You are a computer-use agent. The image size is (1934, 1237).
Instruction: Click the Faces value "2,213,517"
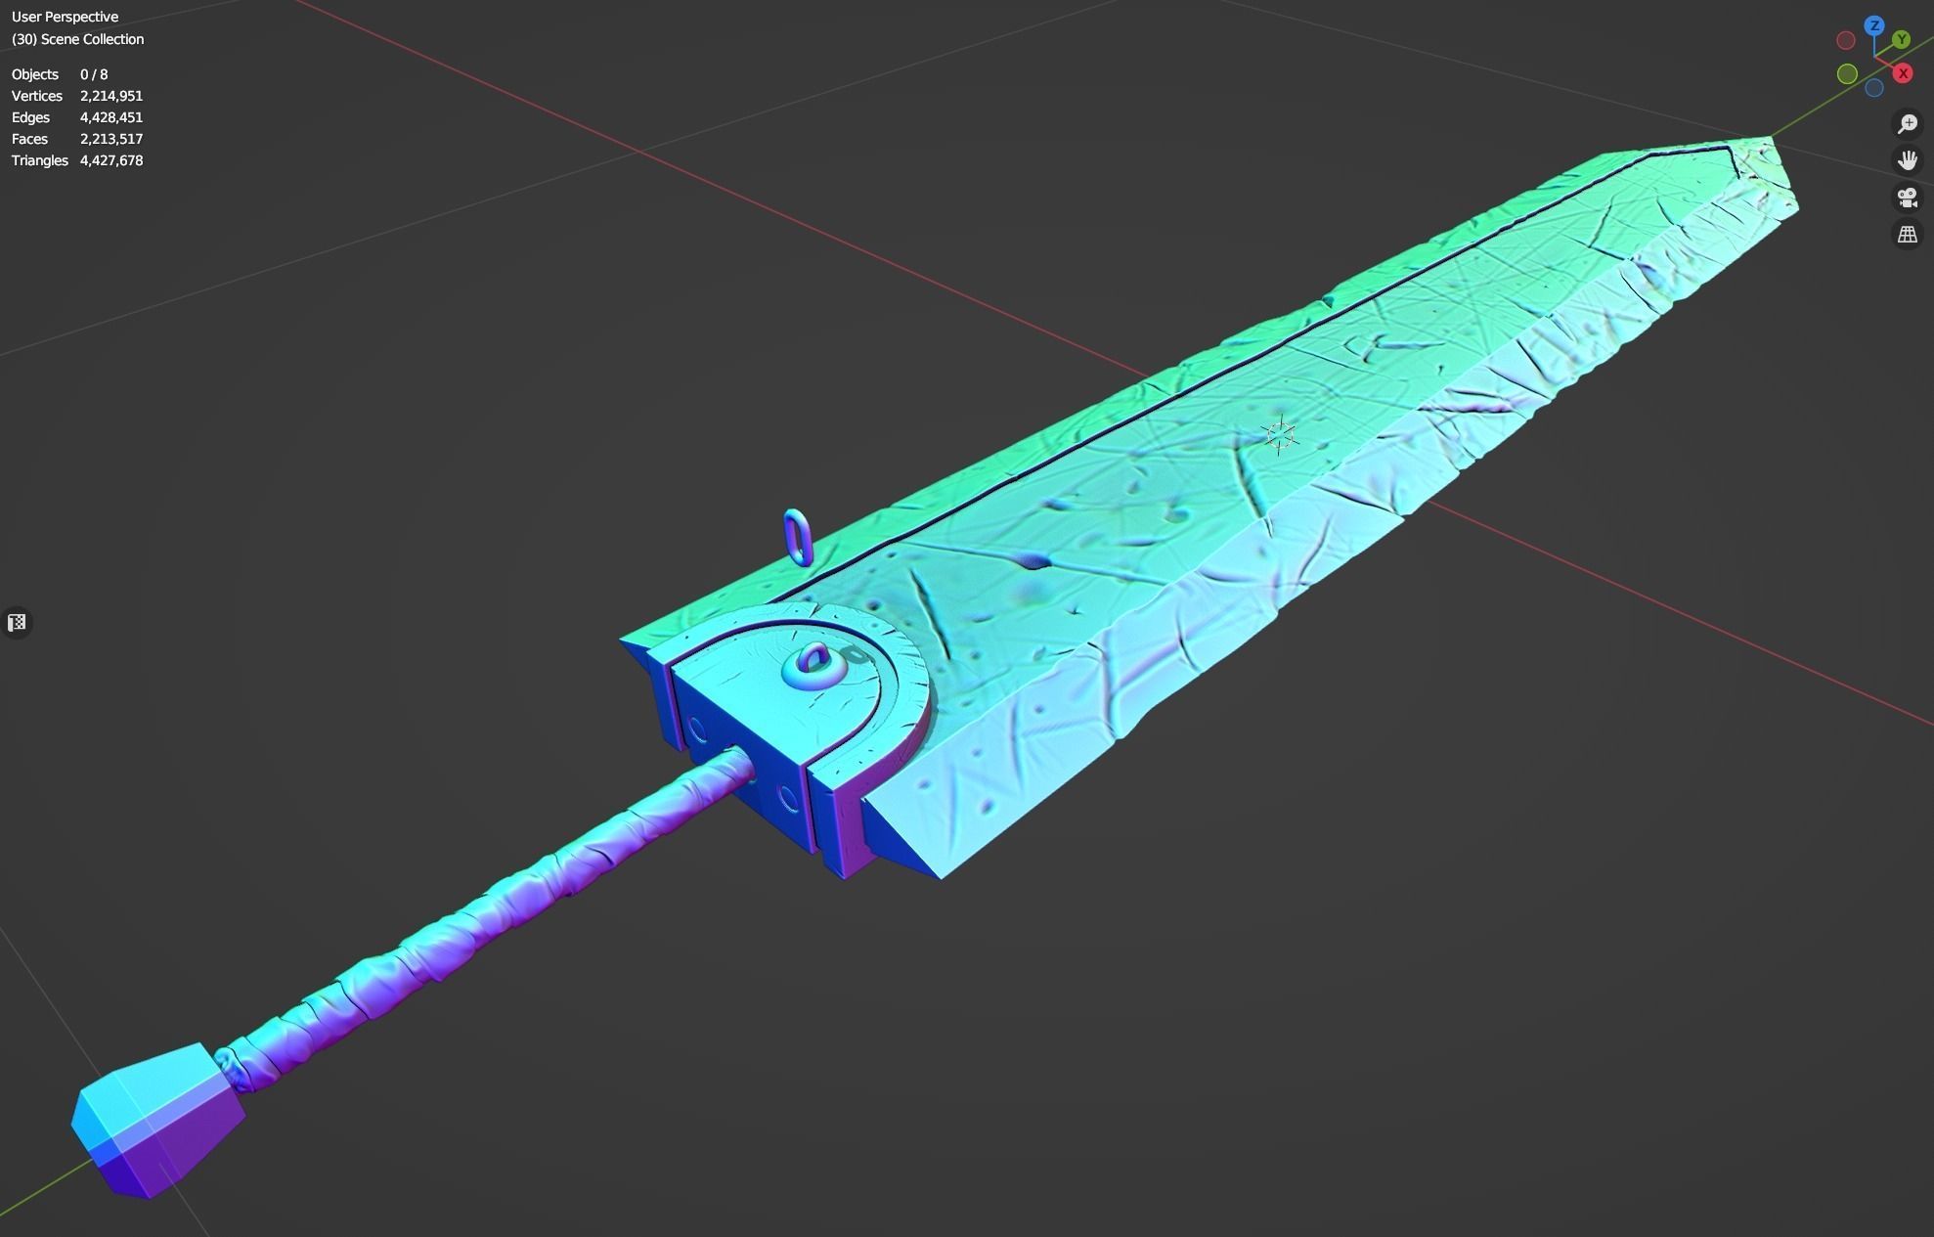tap(111, 139)
